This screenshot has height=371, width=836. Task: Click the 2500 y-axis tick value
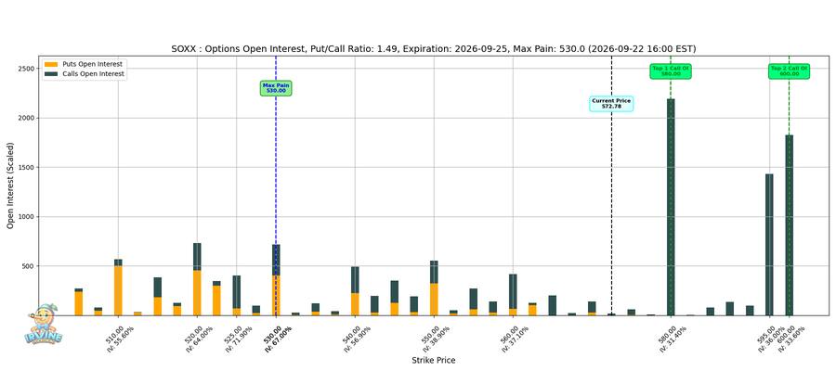click(x=26, y=69)
